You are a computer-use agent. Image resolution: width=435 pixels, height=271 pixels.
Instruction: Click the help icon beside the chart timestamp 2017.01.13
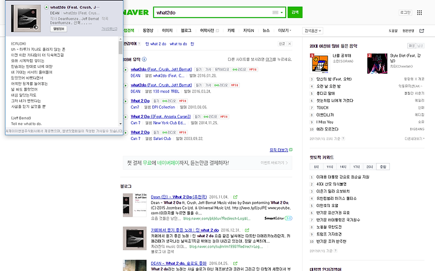coord(343,139)
